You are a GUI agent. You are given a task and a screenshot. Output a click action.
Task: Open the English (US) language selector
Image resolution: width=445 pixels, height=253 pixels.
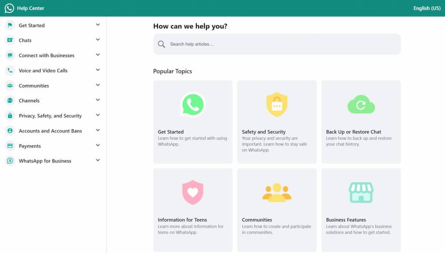tap(426, 8)
